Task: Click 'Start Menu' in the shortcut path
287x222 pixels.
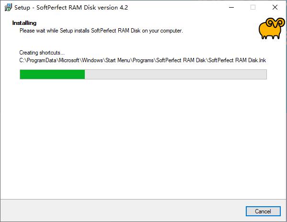Action: click(x=118, y=60)
